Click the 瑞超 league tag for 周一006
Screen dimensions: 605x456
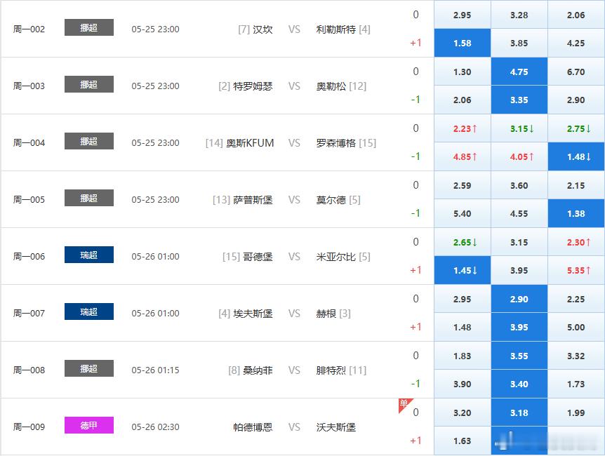pyautogui.click(x=88, y=255)
